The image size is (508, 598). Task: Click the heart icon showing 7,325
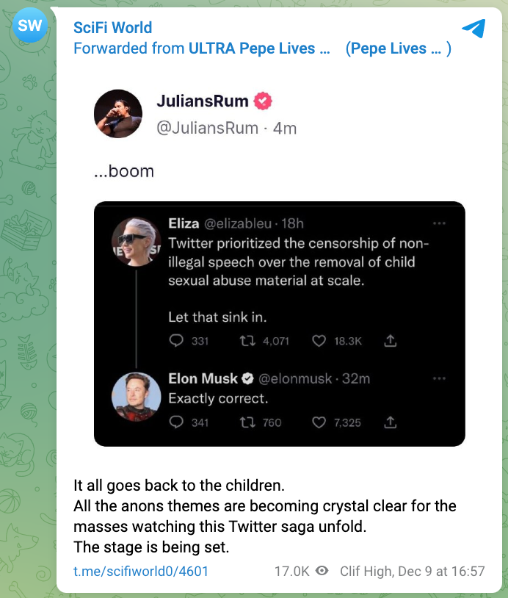pos(319,422)
